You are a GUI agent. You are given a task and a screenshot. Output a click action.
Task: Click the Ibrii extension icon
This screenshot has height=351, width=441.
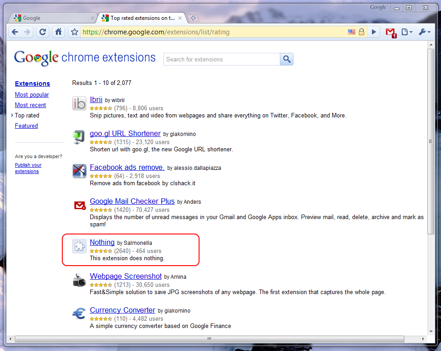click(x=79, y=103)
